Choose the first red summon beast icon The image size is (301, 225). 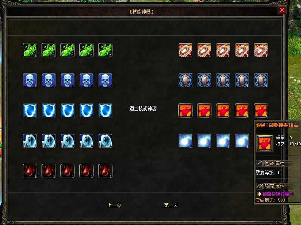[x=185, y=111]
